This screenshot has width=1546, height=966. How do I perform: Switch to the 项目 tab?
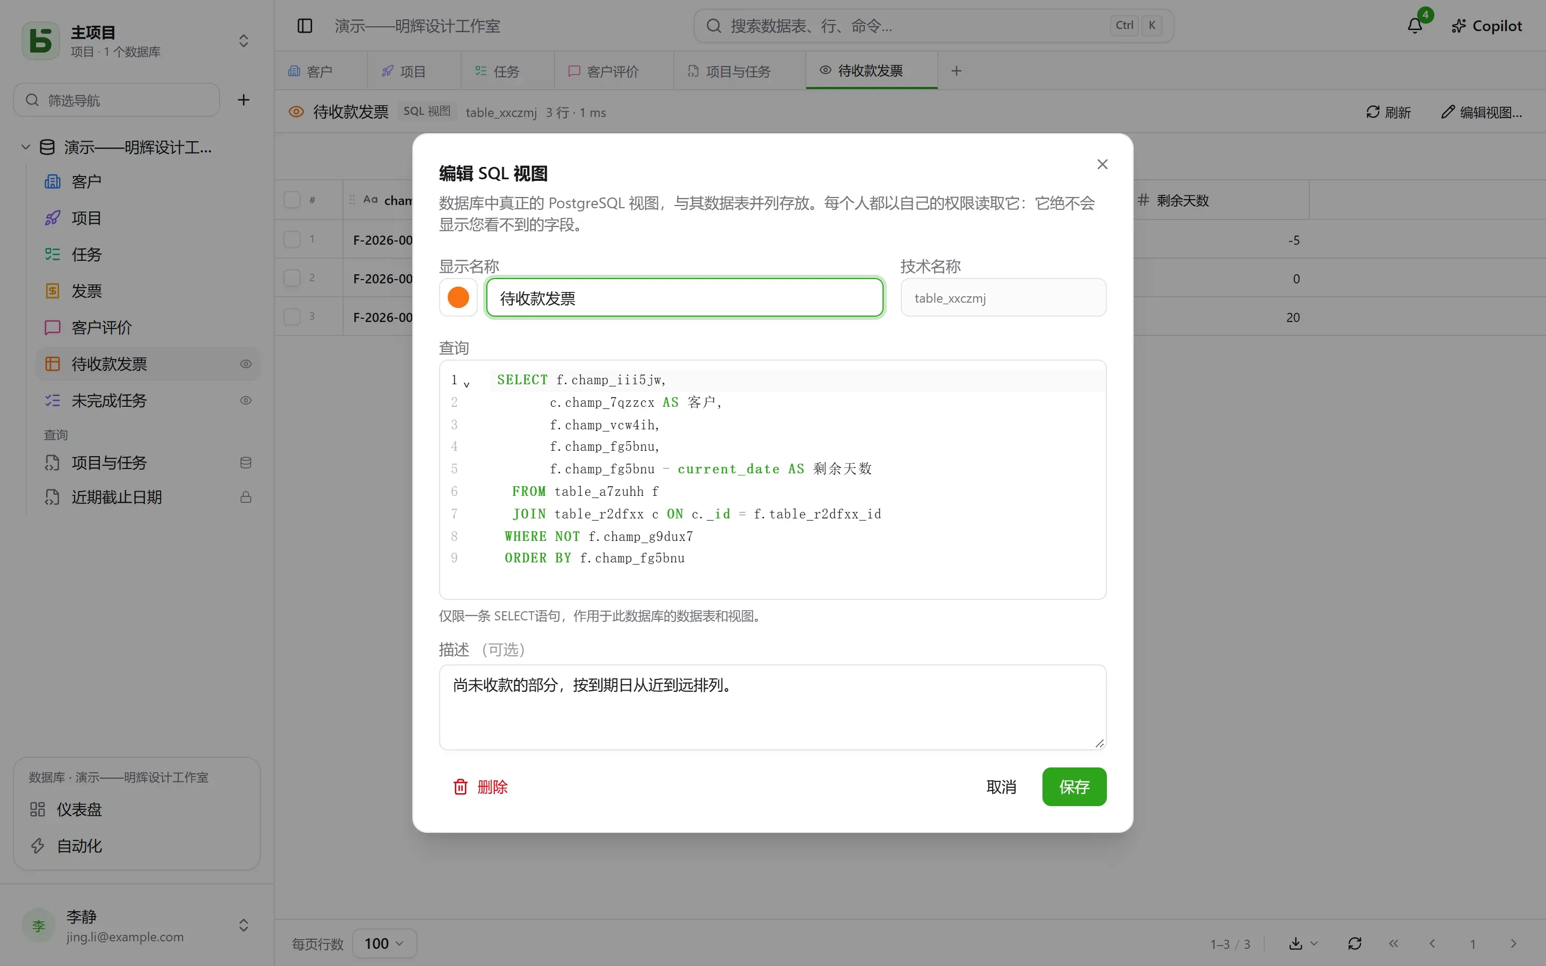[414, 71]
